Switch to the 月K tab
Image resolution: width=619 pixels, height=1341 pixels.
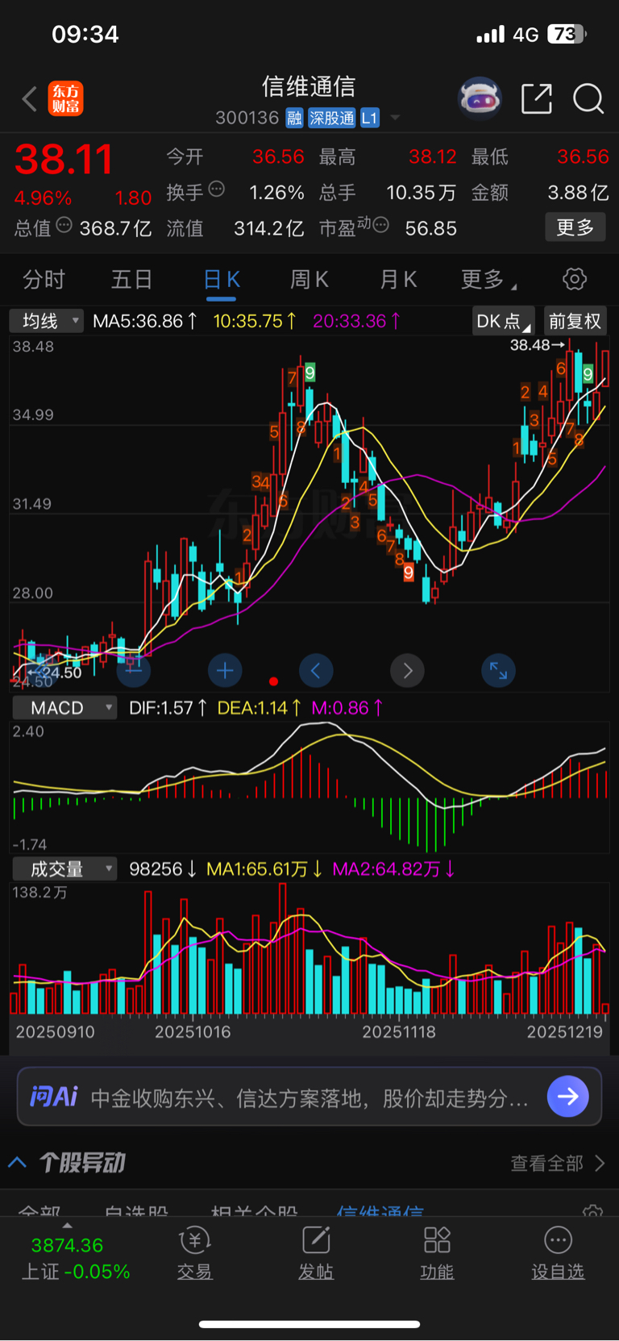(x=398, y=280)
